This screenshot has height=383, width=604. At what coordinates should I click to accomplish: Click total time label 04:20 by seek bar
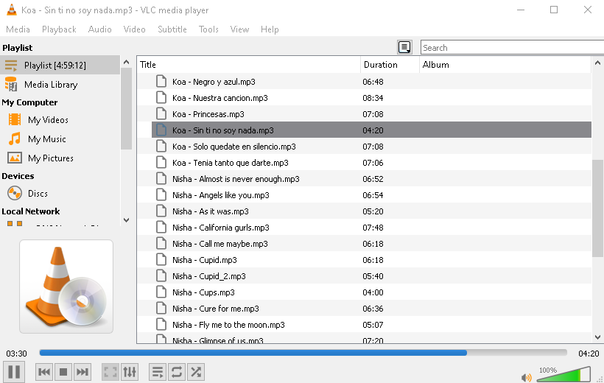589,354
